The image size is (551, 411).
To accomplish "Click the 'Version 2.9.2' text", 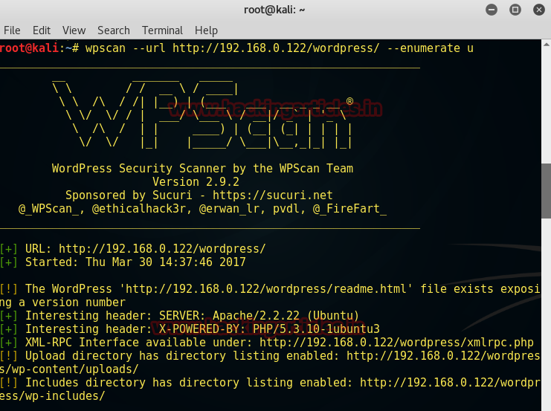I will [x=196, y=182].
